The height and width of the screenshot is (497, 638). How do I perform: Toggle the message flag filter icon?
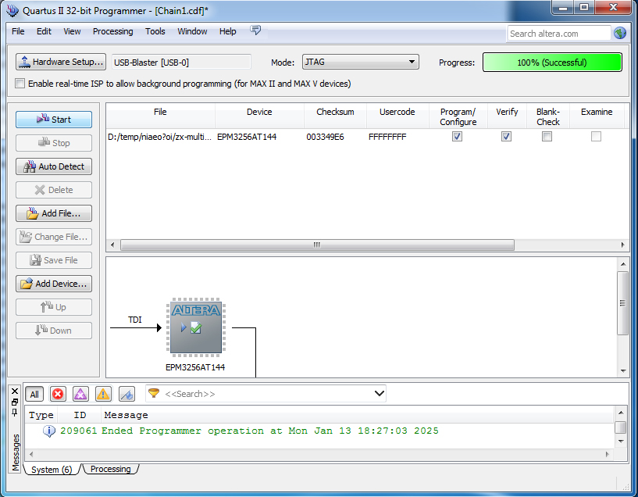(127, 394)
